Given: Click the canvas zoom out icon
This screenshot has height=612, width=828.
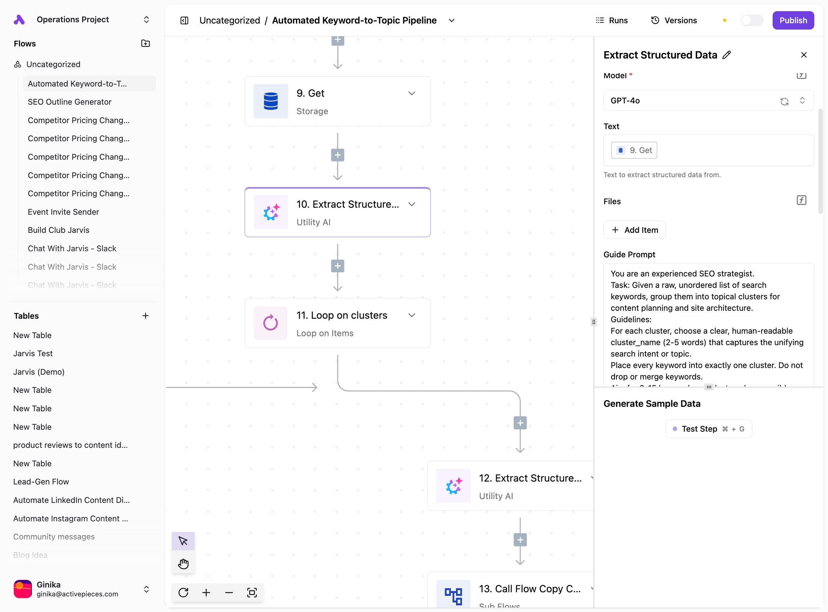Looking at the screenshot, I should [229, 592].
